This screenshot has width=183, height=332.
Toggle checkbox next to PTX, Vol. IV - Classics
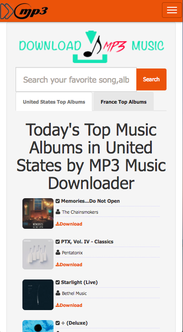[58, 242]
